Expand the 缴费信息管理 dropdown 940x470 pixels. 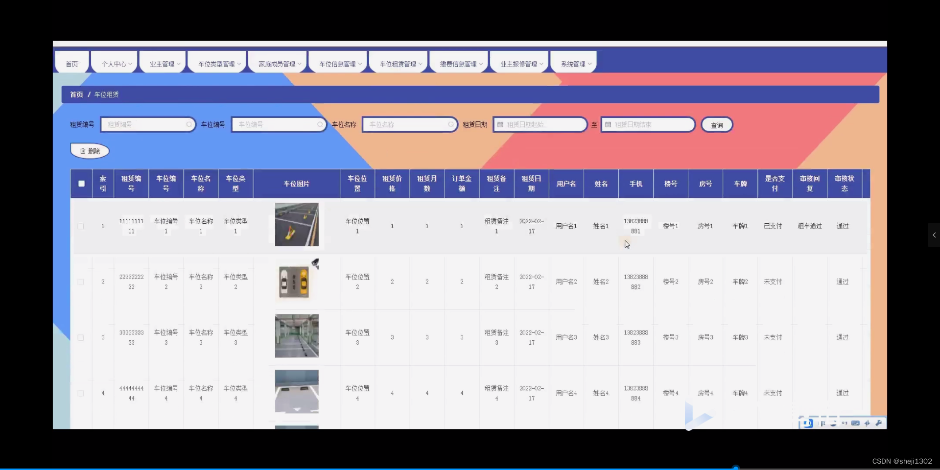458,63
